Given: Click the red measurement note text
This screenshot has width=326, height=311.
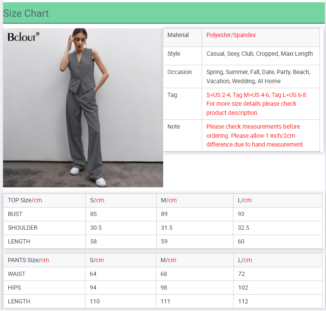Looking at the screenshot, I should pos(255,135).
